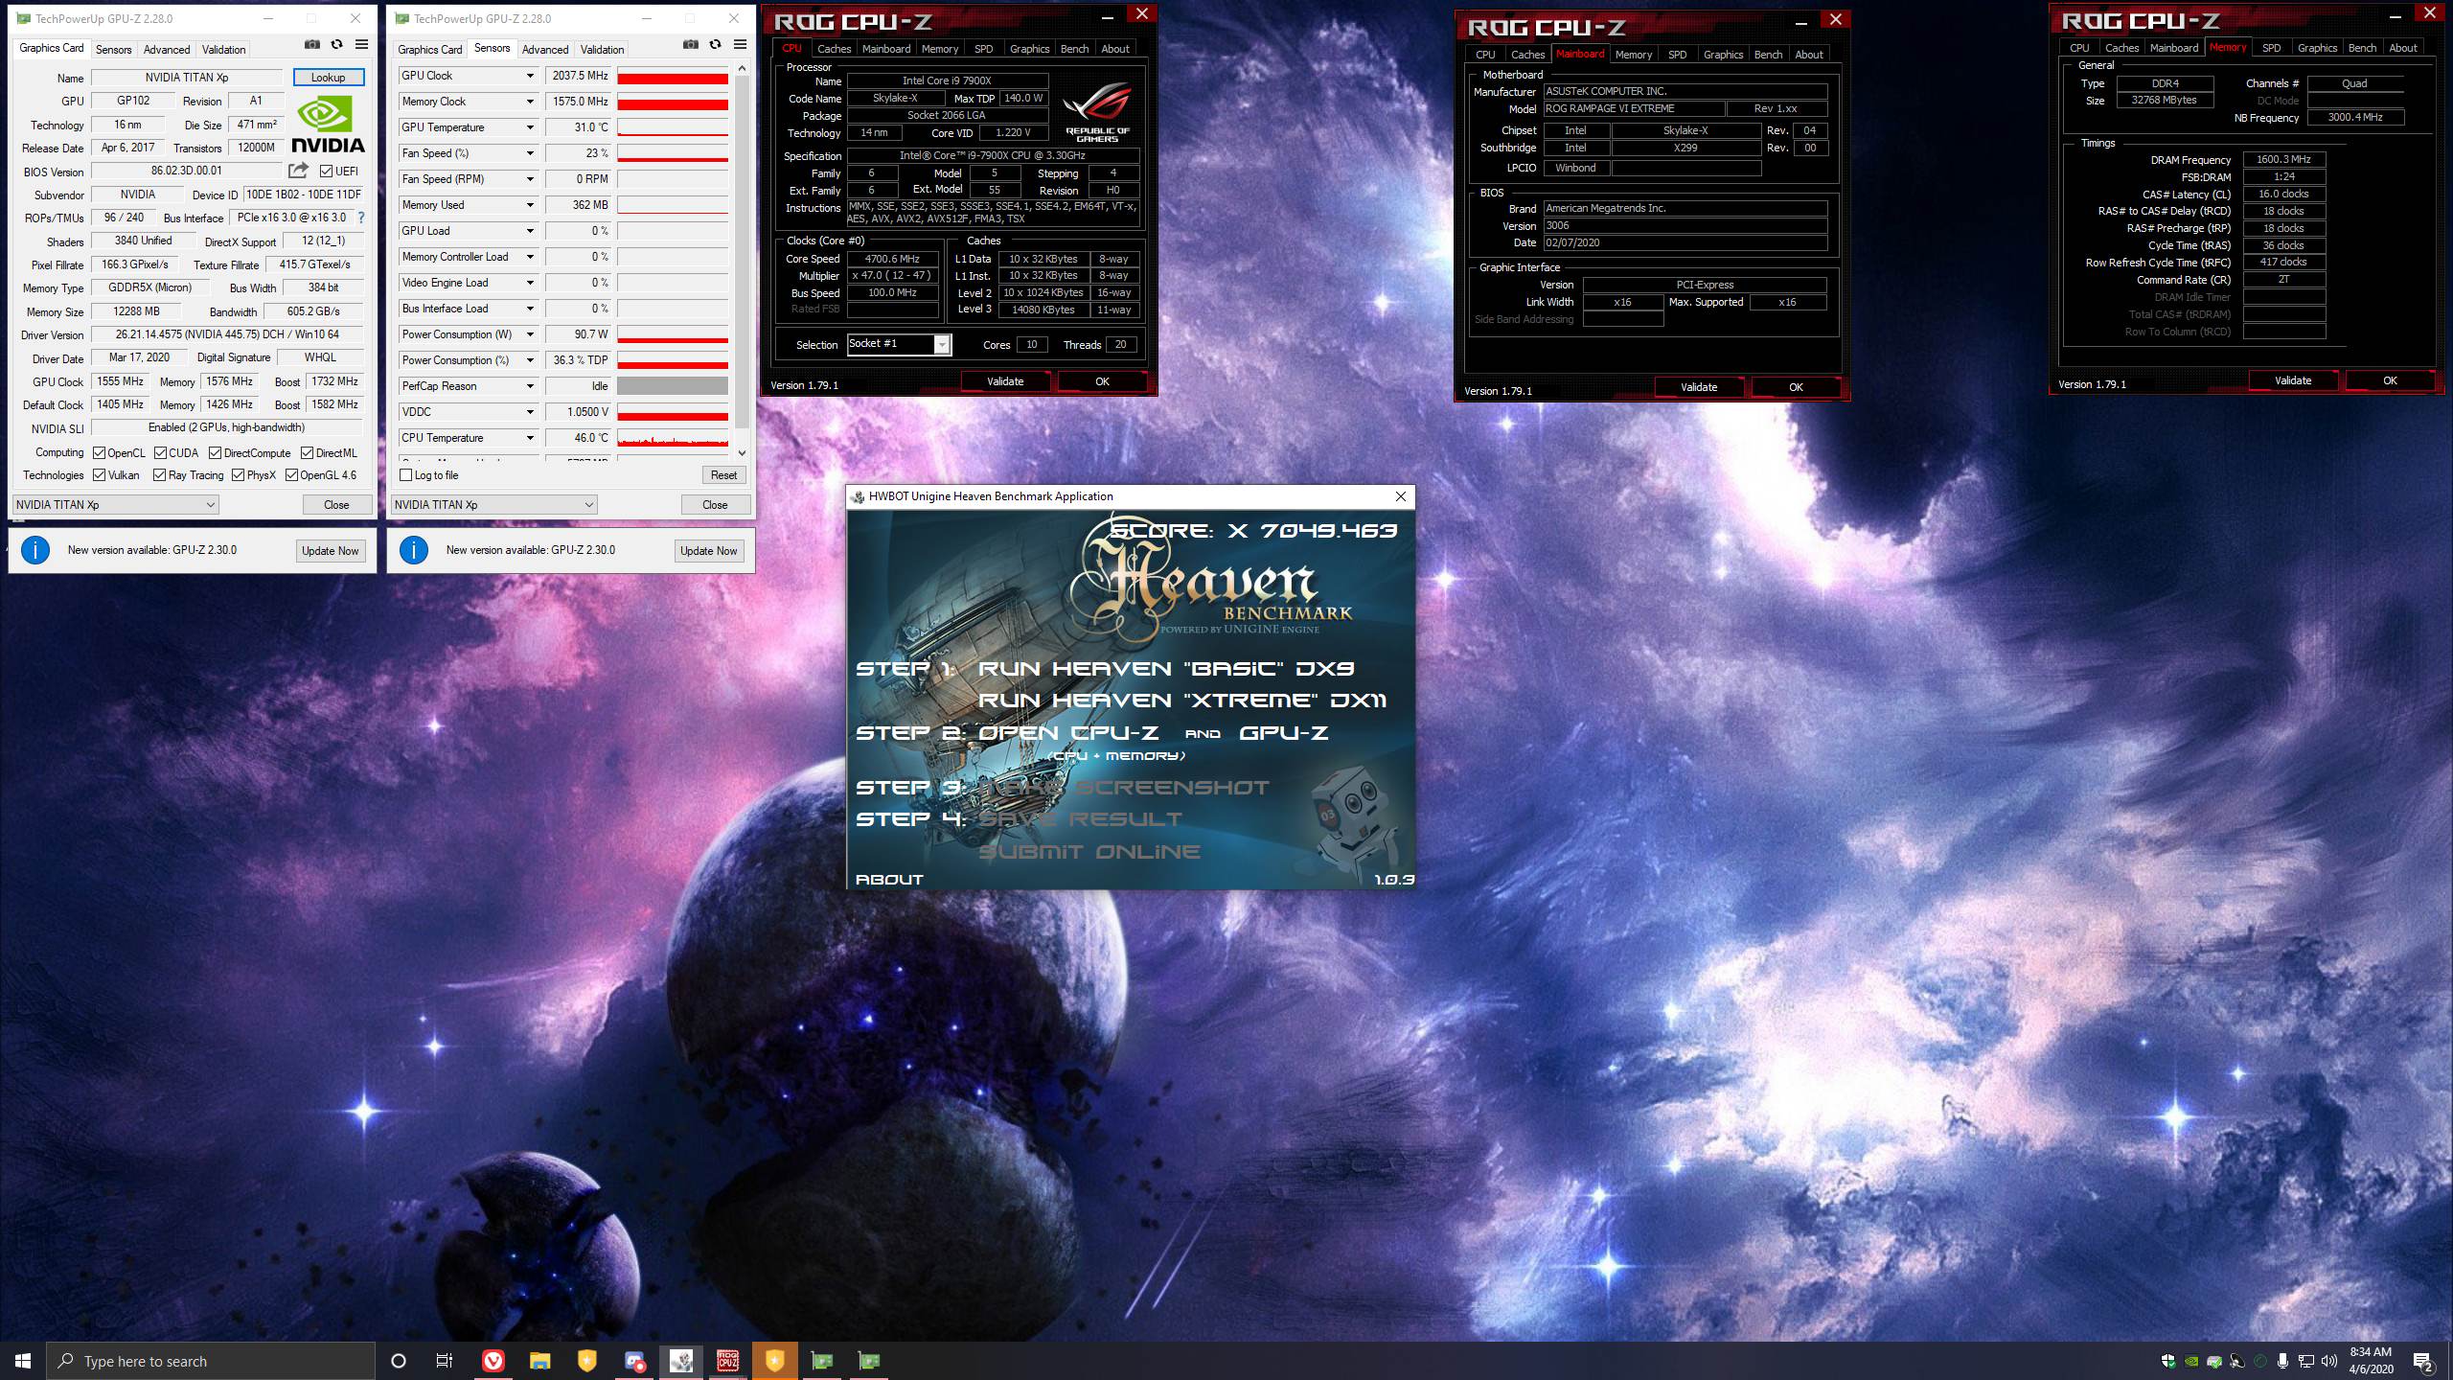Expand the Power Consumption (W) dropdown
This screenshot has height=1380, width=2453.
coord(529,334)
